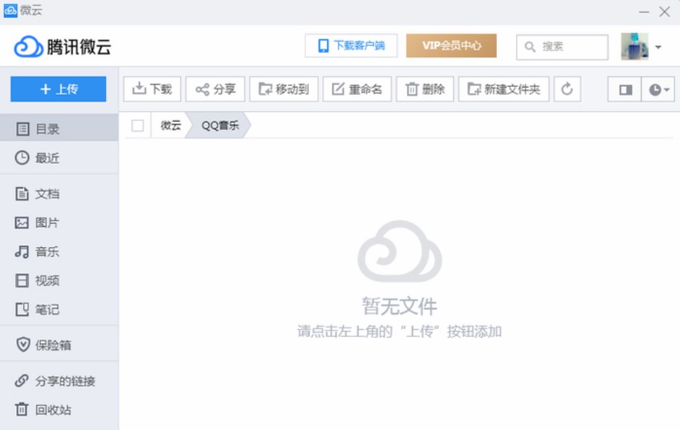Open the VIP会员中心 member center
Image resolution: width=680 pixels, height=430 pixels.
tap(452, 45)
